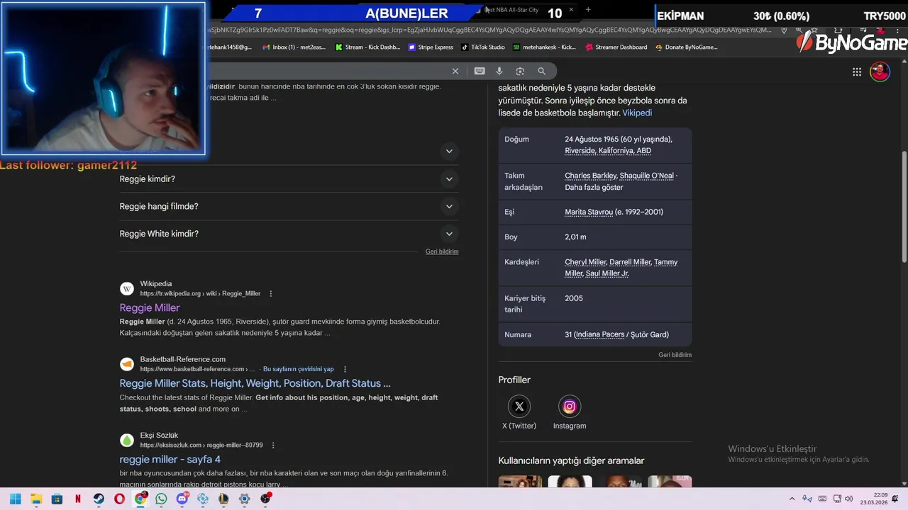Image resolution: width=908 pixels, height=510 pixels.
Task: Open Marita Stavrou spouse link
Action: [588, 212]
